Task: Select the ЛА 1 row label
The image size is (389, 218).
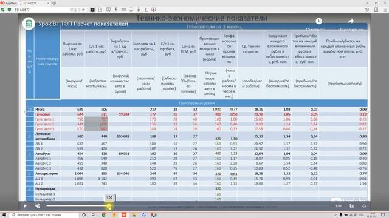Action: coord(39,144)
